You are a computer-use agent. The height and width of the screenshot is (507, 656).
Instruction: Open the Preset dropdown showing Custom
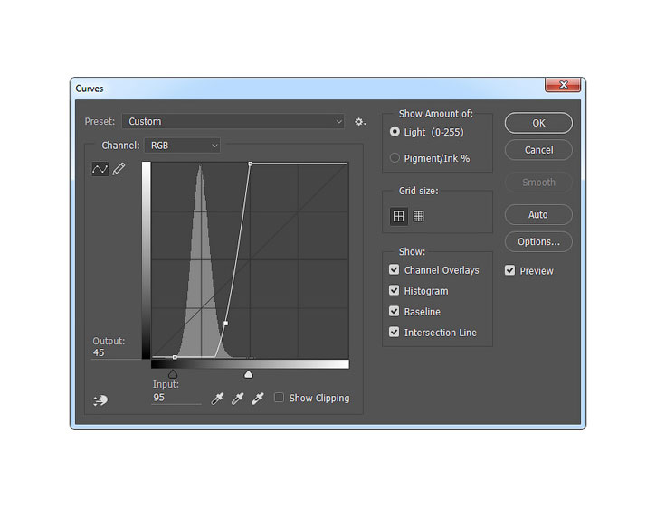pos(233,122)
